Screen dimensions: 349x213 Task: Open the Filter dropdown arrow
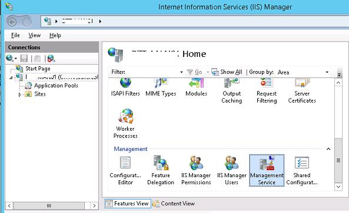coord(181,72)
